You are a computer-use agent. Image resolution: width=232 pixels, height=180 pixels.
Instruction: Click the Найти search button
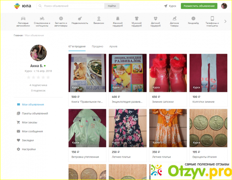[112, 6]
